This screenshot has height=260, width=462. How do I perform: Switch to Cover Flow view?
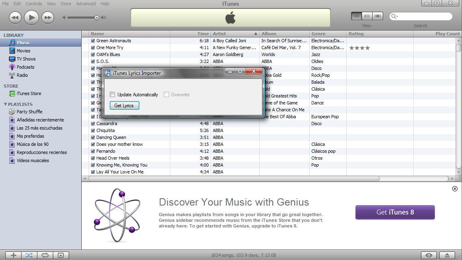377,16
